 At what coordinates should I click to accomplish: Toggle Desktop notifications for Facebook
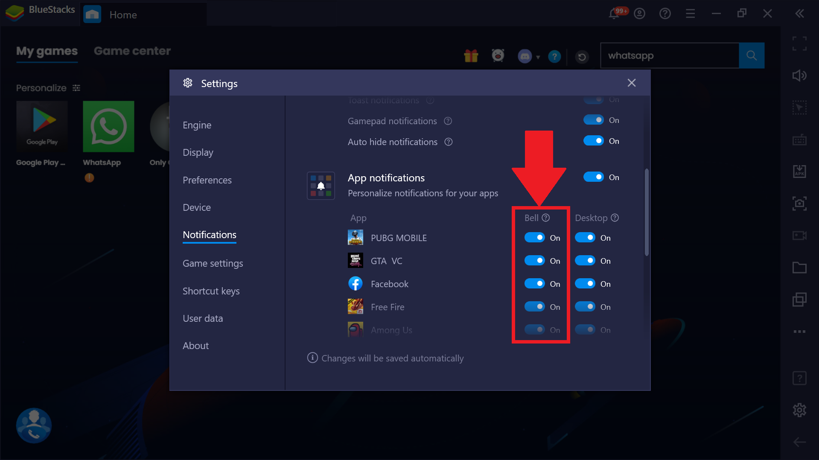click(x=585, y=284)
